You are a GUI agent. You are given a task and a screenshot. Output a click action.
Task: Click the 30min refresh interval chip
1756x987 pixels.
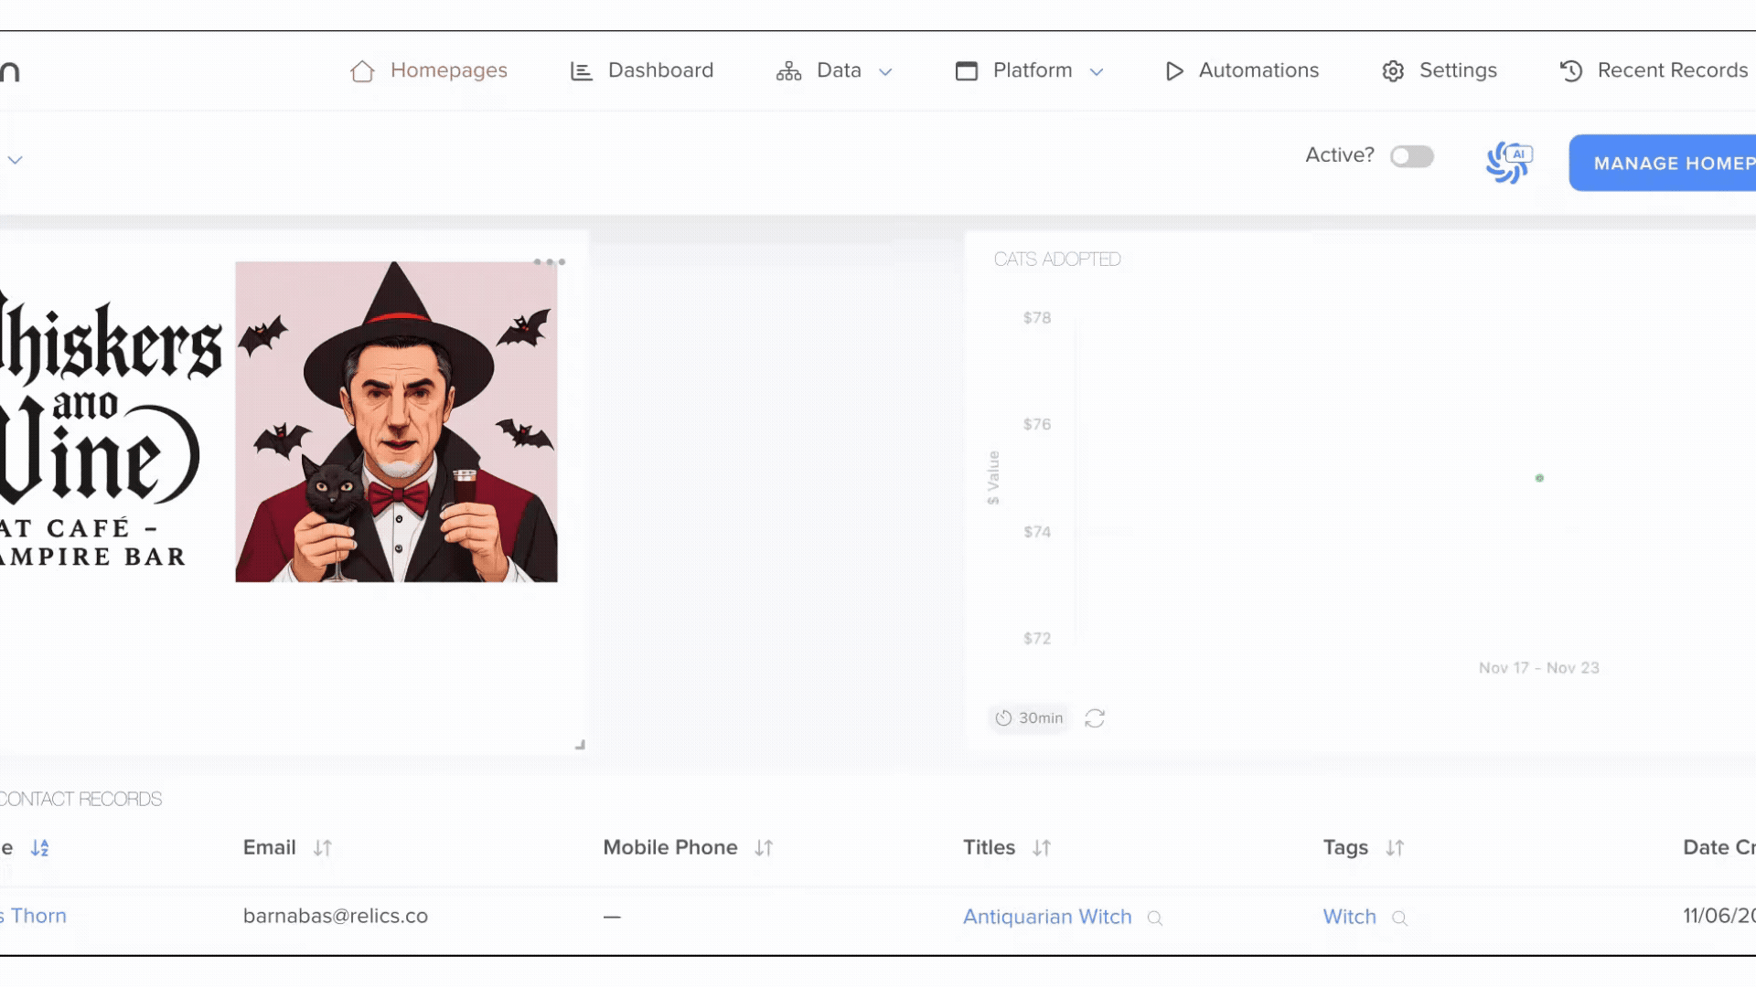[x=1030, y=718]
